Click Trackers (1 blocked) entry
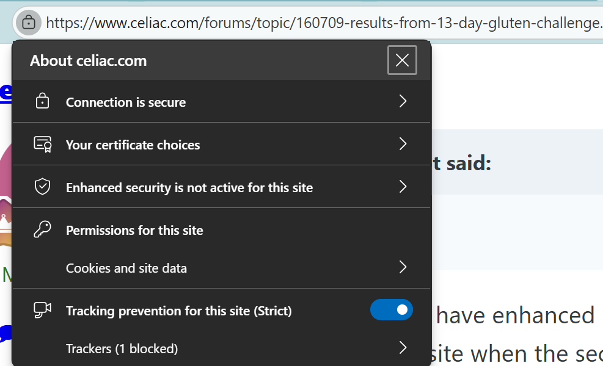This screenshot has width=603, height=366. point(122,349)
